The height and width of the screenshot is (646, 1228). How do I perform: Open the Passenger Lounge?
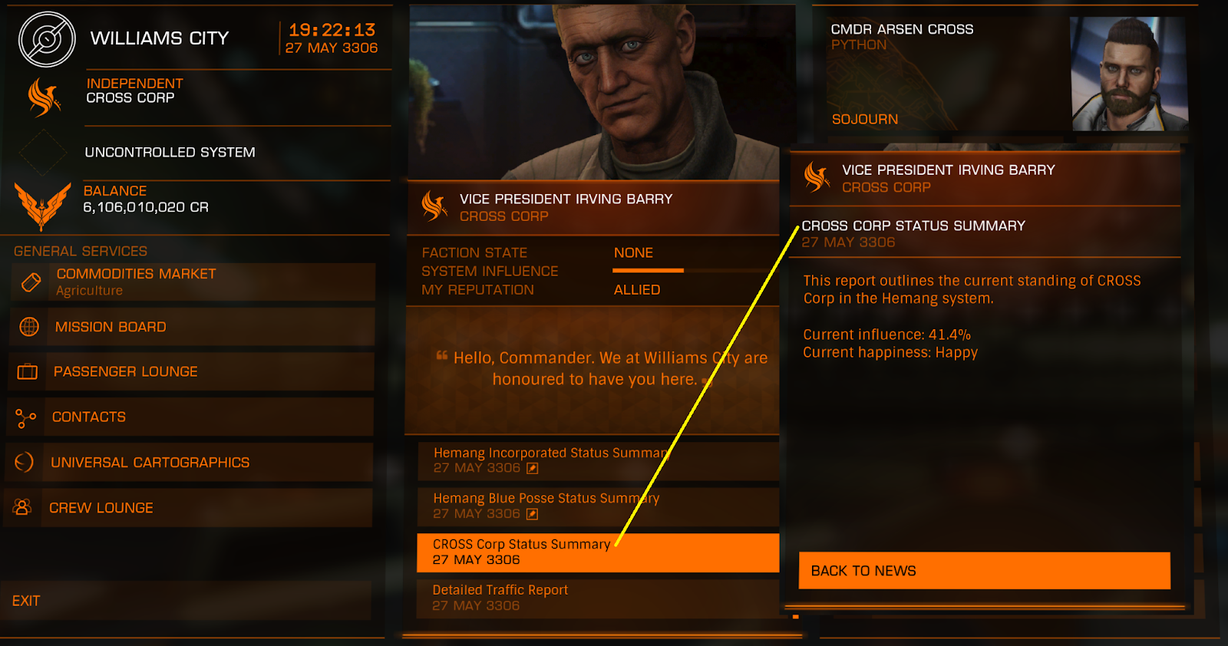(190, 372)
